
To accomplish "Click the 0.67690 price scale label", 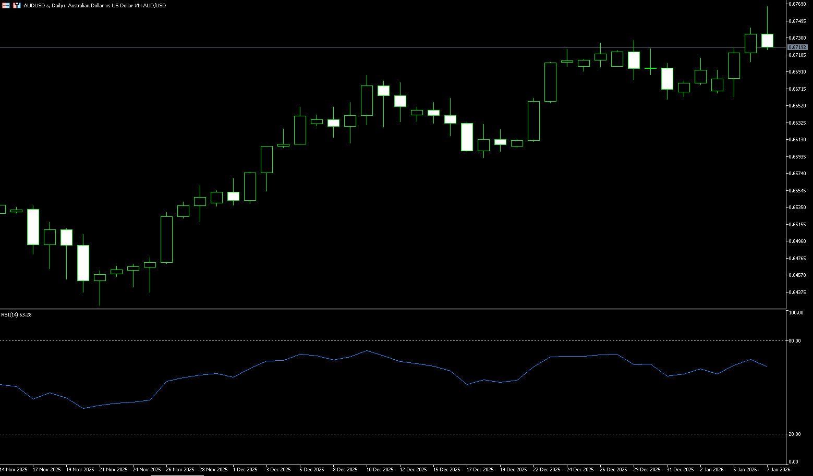I will (798, 4).
